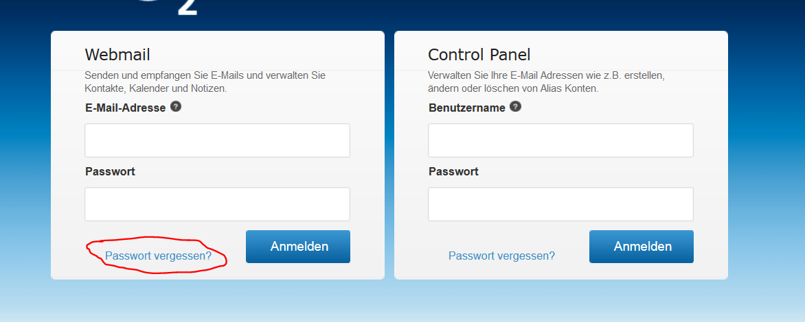This screenshot has width=805, height=322.
Task: Click the Webmail heading
Action: click(117, 54)
